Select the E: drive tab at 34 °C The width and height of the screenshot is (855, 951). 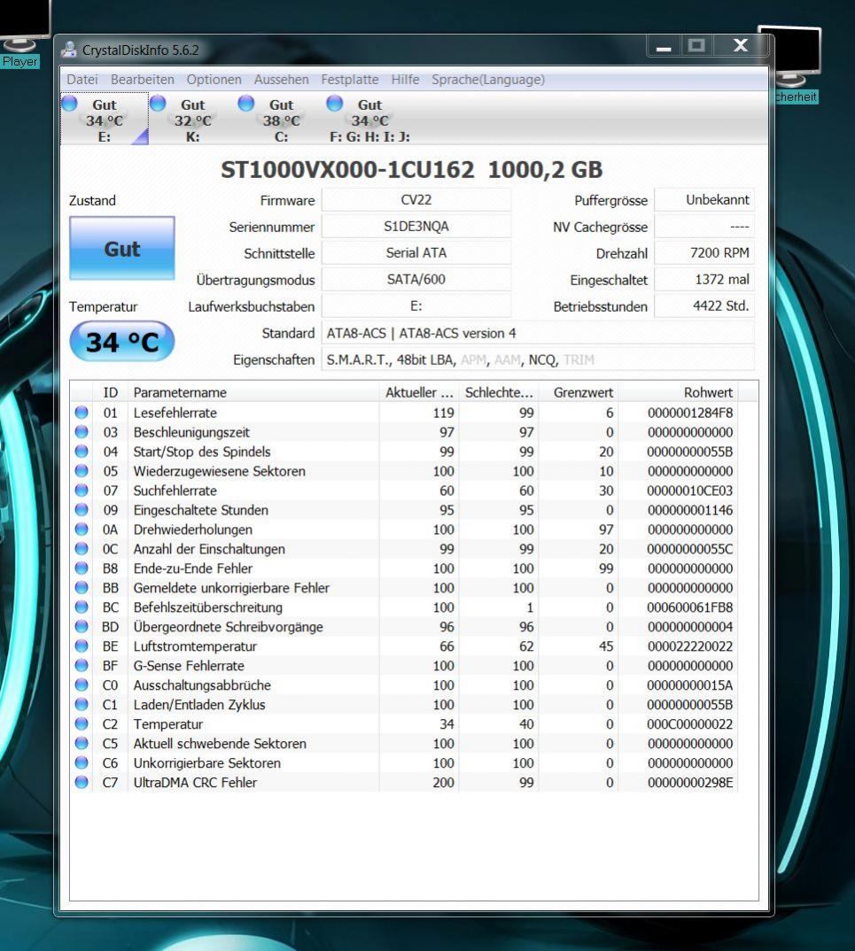click(x=105, y=120)
